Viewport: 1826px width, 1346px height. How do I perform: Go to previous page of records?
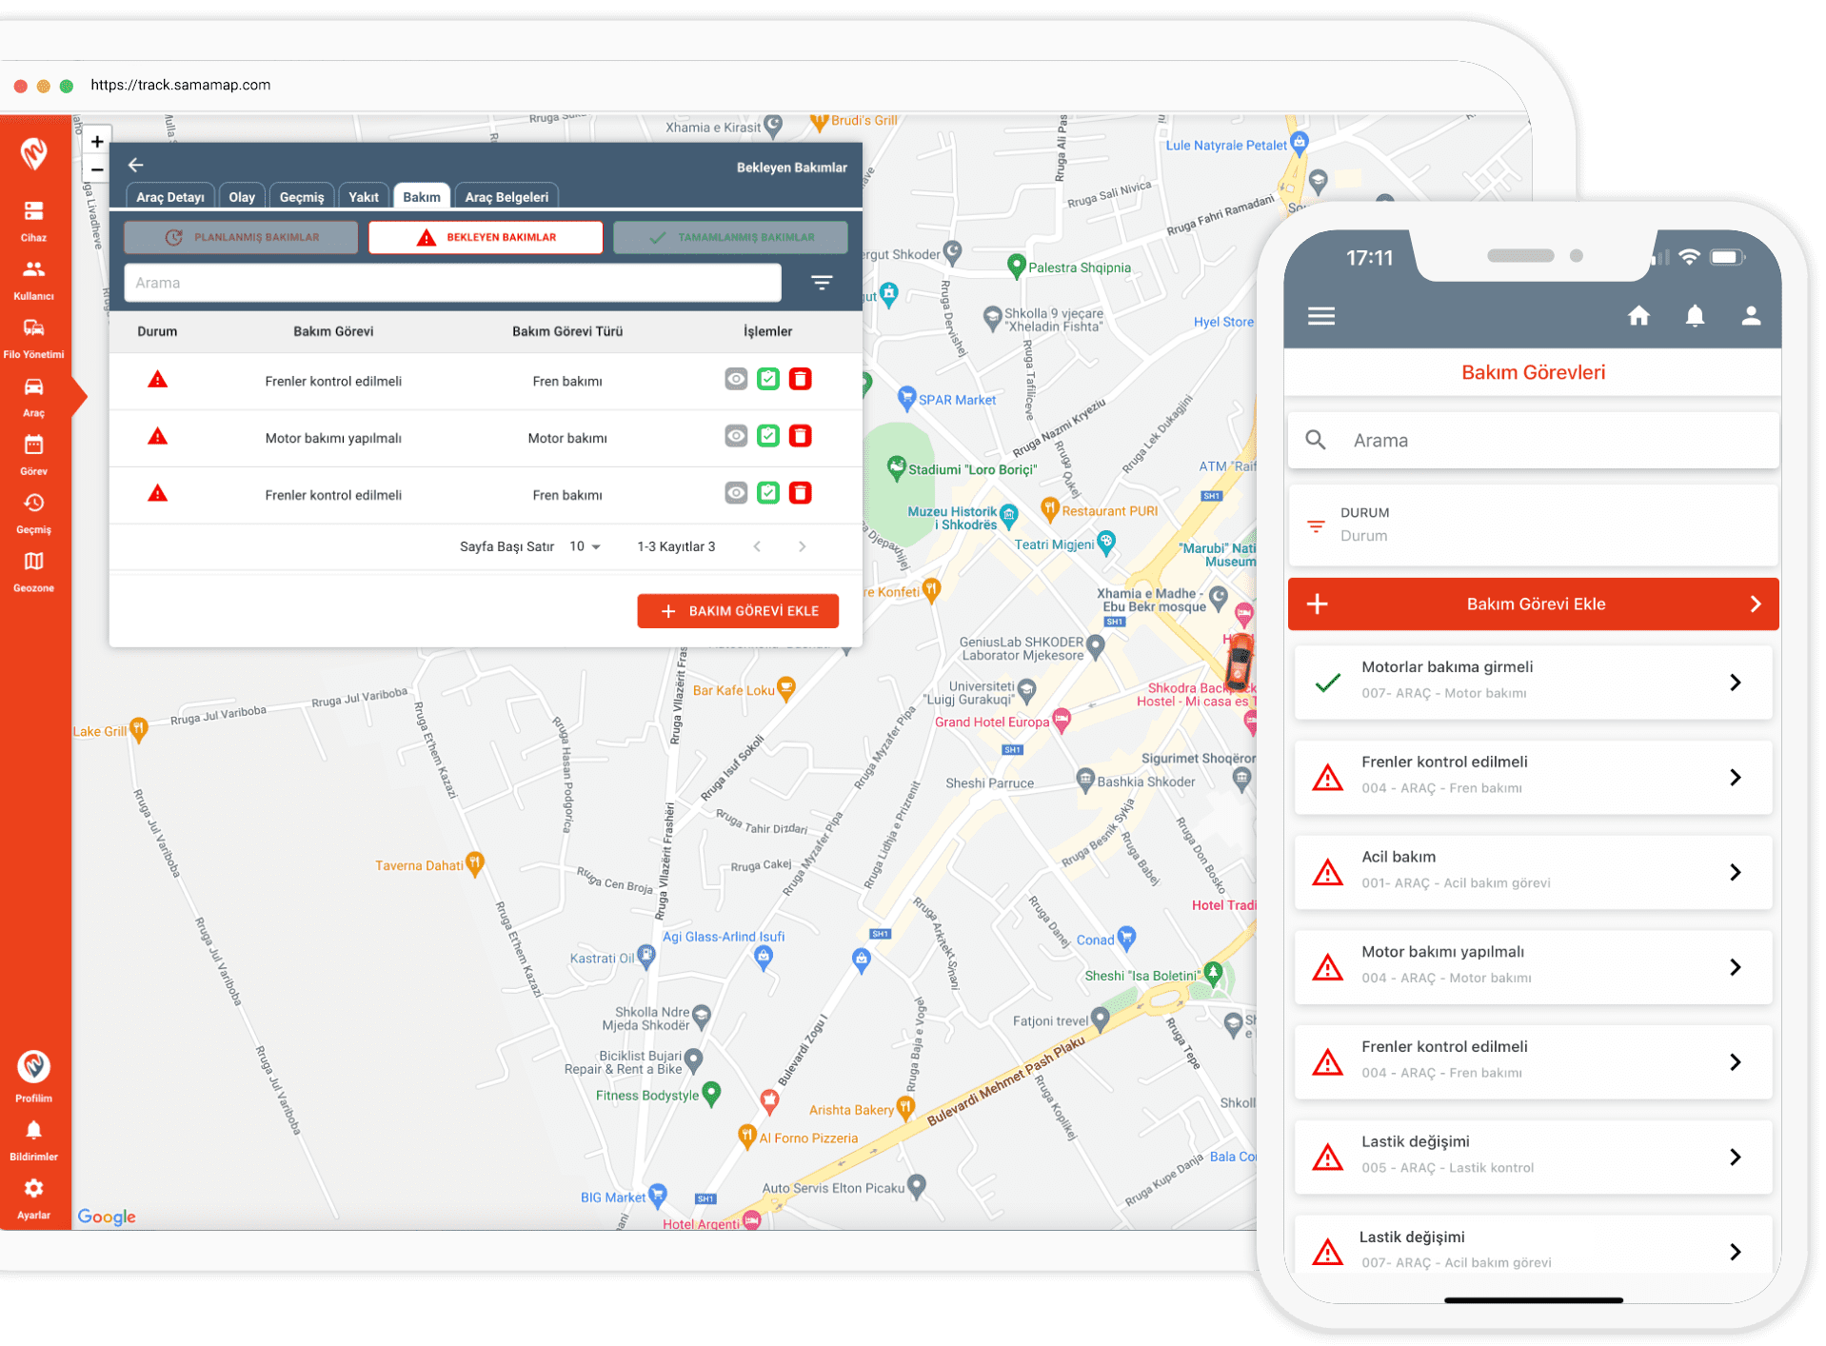(757, 546)
